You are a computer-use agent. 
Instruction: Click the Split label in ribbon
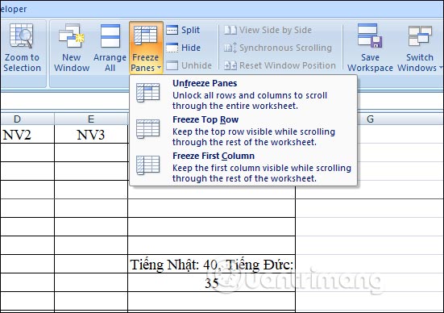coord(190,30)
